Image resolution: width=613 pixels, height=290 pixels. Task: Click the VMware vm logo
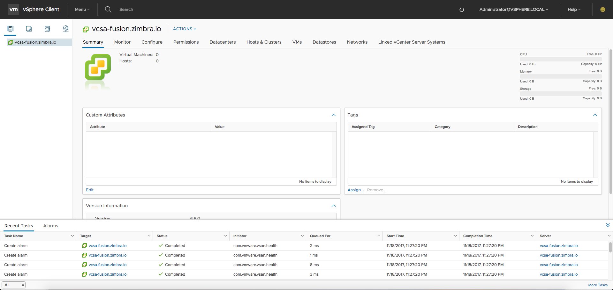pyautogui.click(x=13, y=10)
